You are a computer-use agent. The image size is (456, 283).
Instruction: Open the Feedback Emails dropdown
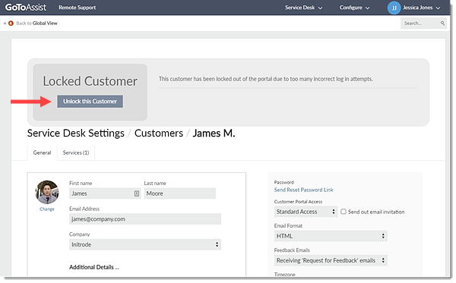tap(331, 261)
